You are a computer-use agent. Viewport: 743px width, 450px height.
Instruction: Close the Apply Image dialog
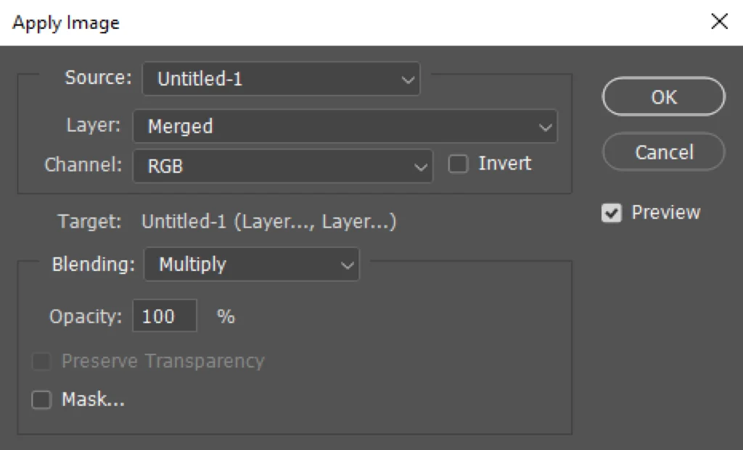point(719,22)
